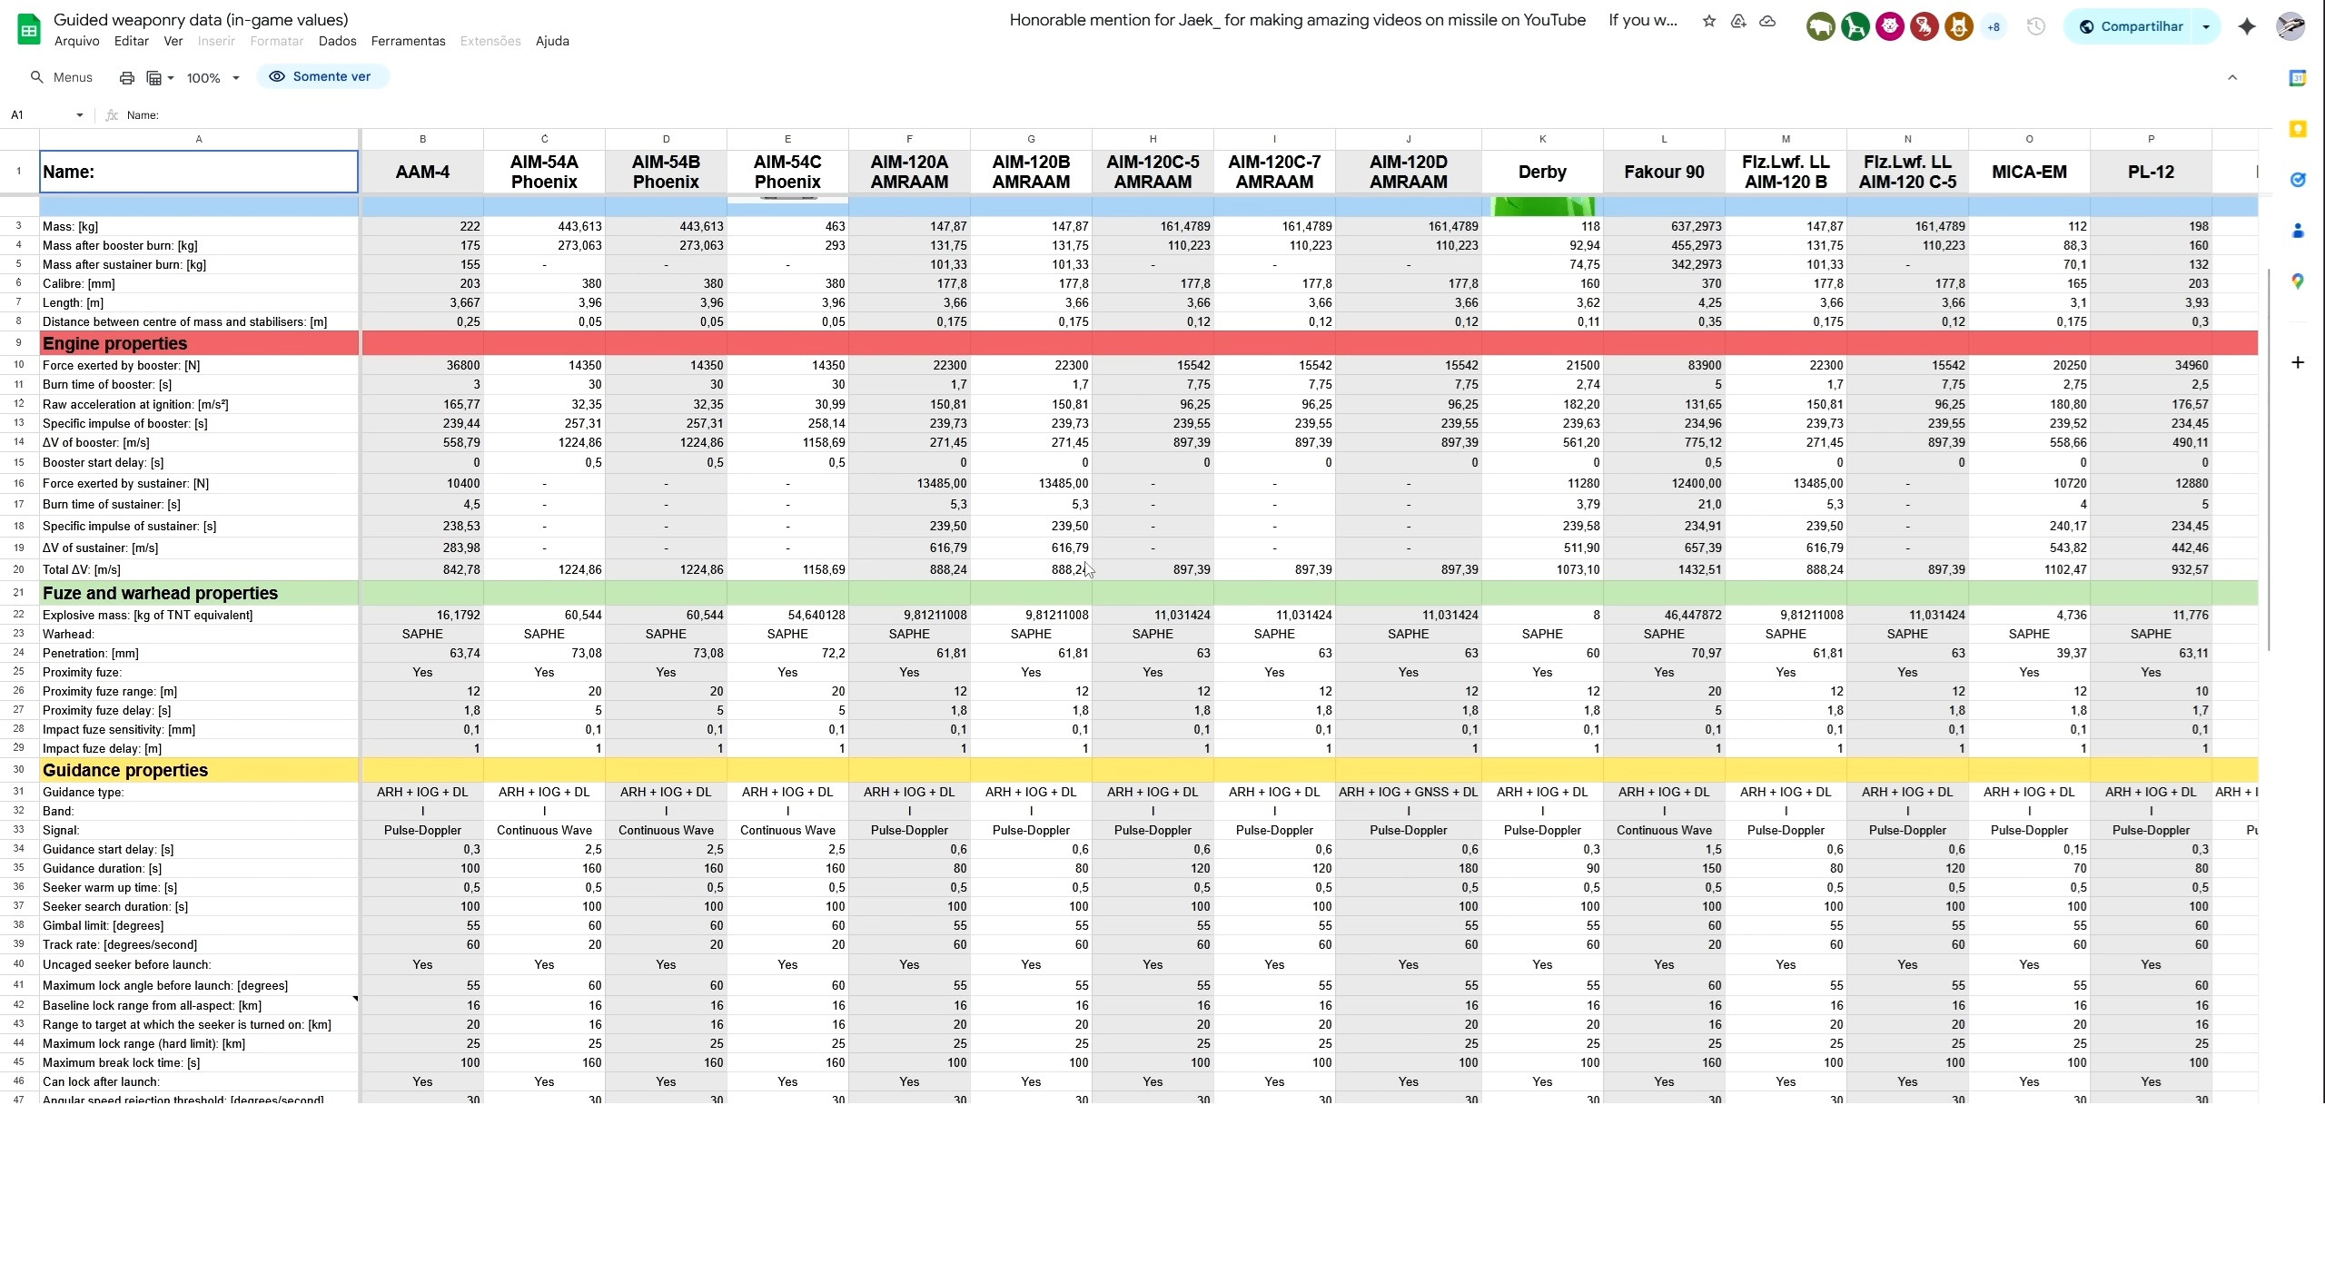Open the Compartilhar options arrow

point(2206,26)
